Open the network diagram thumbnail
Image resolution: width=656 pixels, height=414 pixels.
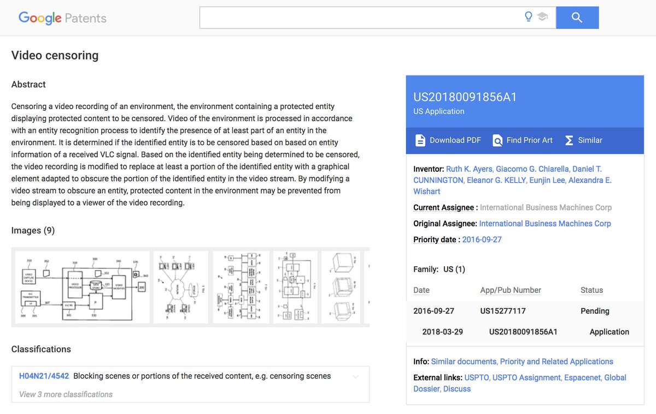coord(180,287)
